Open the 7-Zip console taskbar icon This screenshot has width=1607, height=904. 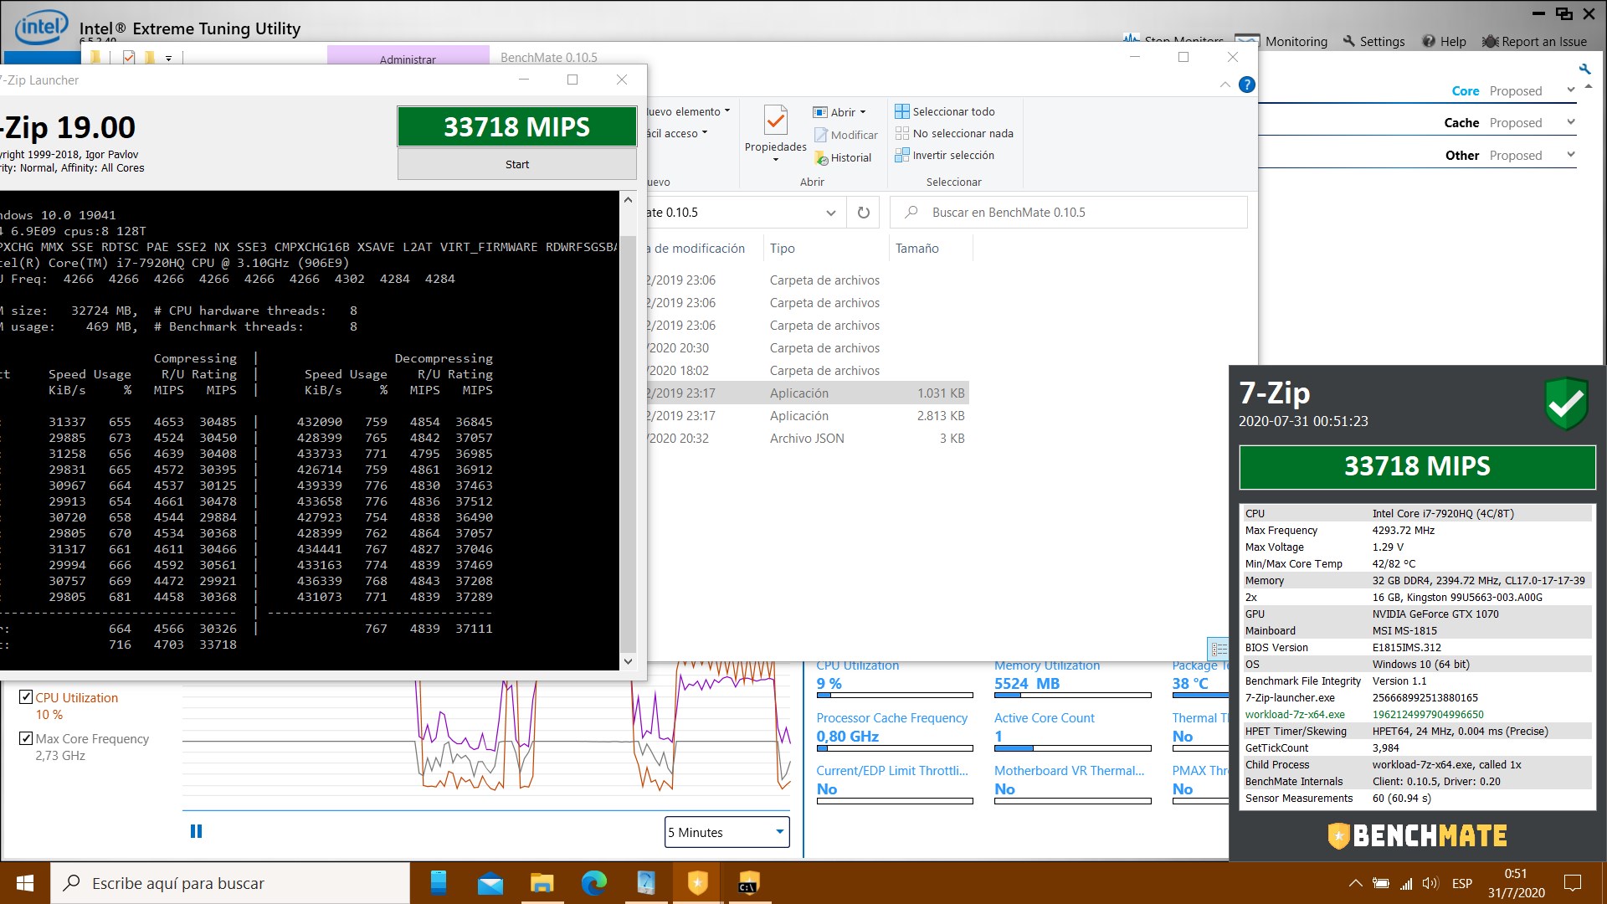748,883
